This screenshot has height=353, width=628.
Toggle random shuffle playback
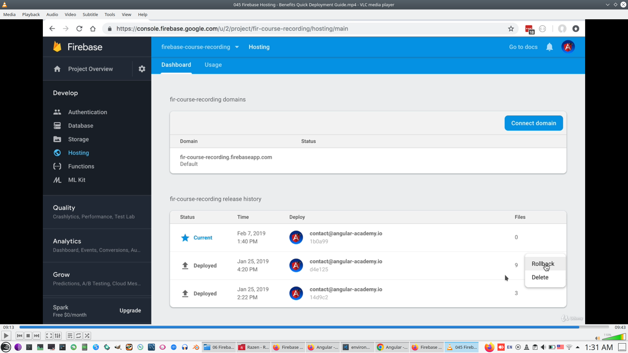pos(87,336)
